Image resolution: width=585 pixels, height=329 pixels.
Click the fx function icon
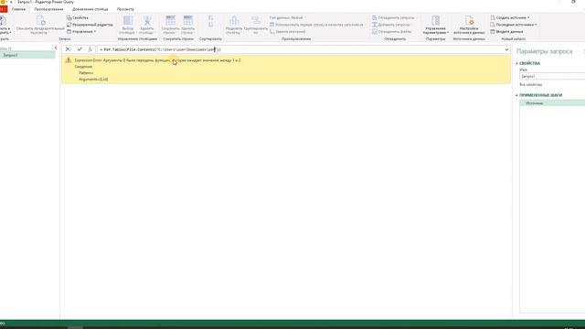(x=90, y=49)
